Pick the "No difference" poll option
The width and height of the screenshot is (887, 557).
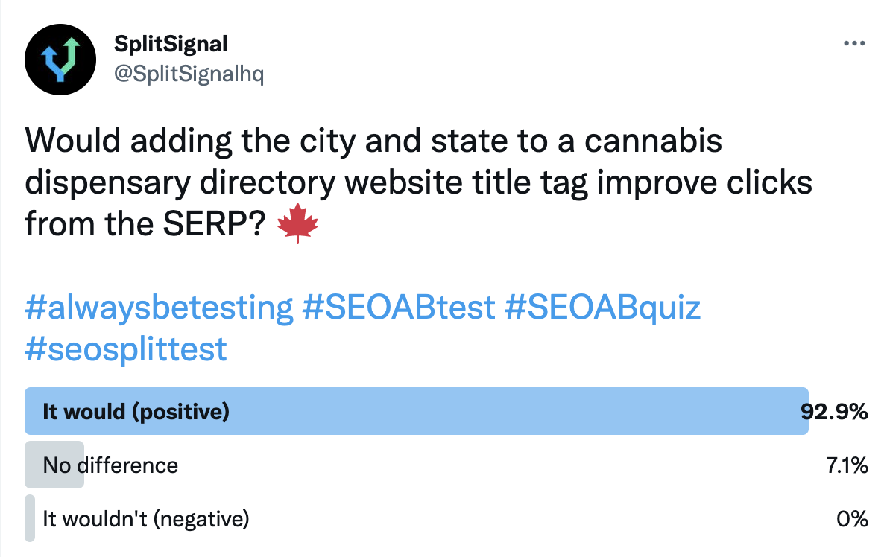[110, 466]
